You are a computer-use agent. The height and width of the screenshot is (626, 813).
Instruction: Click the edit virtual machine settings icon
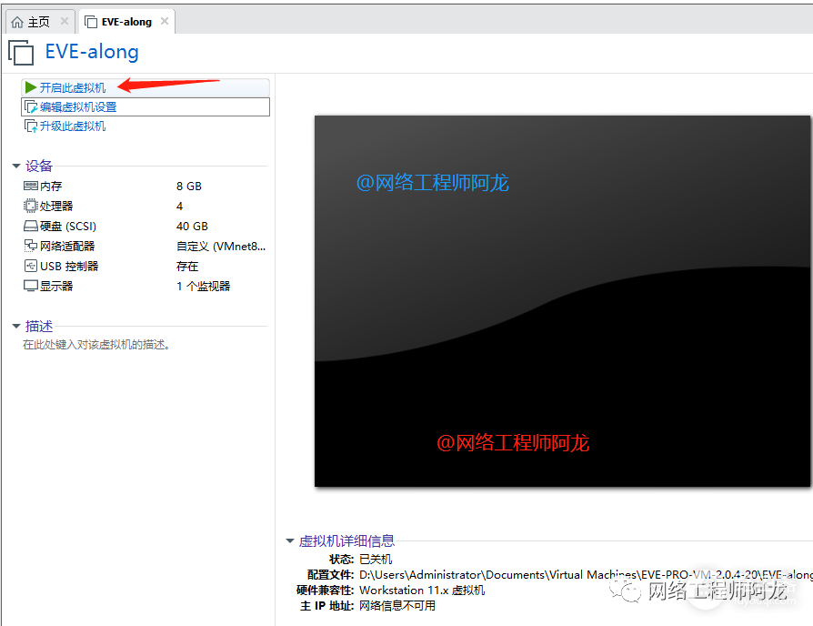[31, 107]
